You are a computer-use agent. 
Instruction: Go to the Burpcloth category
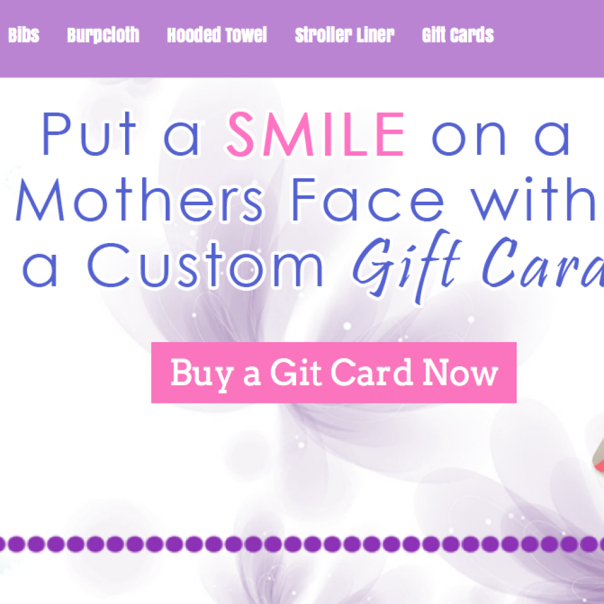pos(103,35)
